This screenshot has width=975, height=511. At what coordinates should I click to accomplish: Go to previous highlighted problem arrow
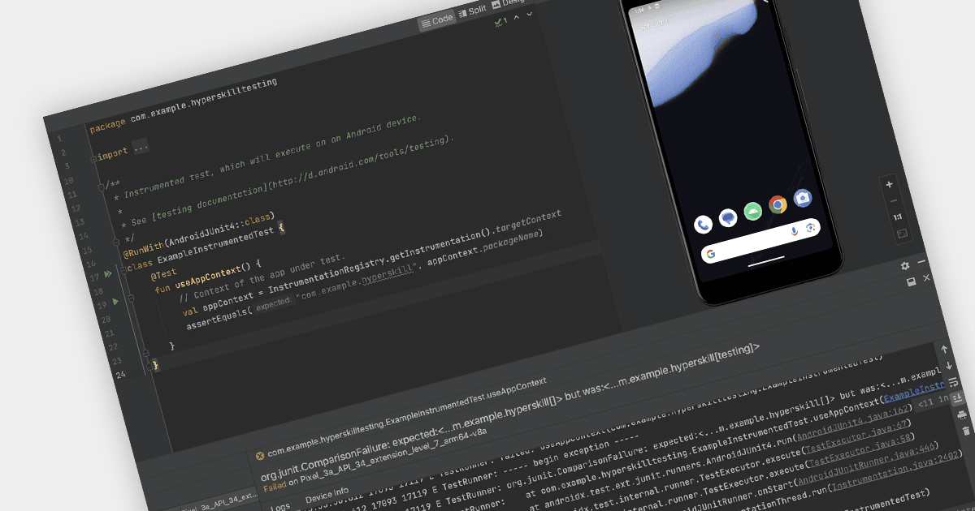click(x=517, y=17)
